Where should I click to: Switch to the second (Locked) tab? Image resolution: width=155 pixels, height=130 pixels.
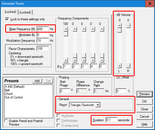point(25,12)
